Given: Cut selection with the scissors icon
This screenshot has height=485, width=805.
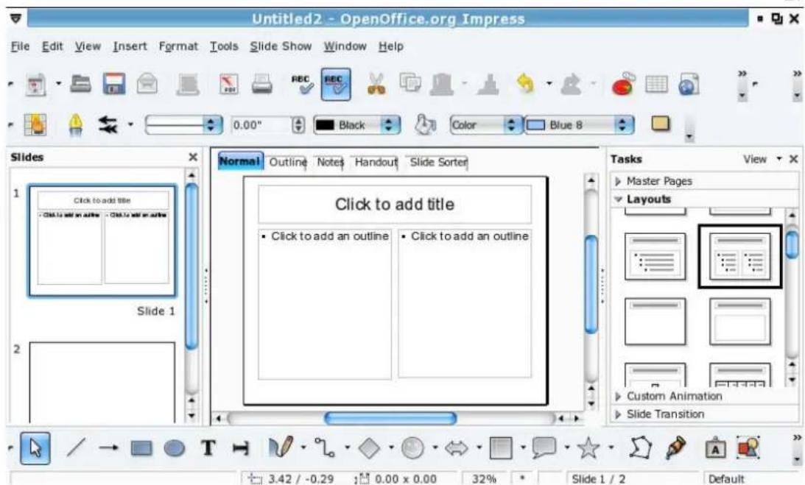Looking at the screenshot, I should pos(376,84).
